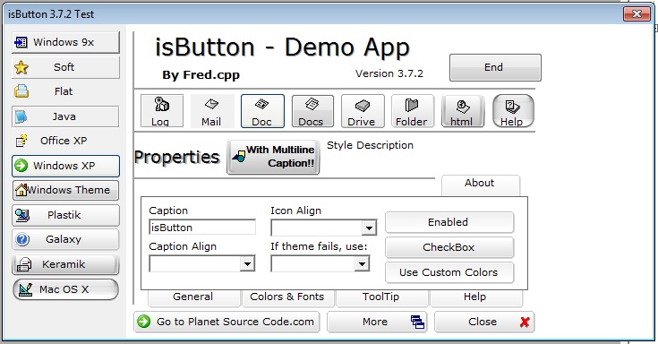The image size is (658, 344).
Task: Select the Docs icon button
Action: coord(312,111)
